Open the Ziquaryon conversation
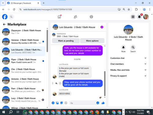The height and width of the screenshot is (115, 153). point(23,32)
